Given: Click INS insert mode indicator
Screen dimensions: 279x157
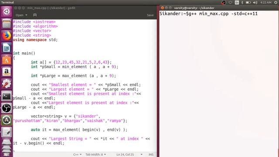Looking at the screenshot, I should pos(151,154).
